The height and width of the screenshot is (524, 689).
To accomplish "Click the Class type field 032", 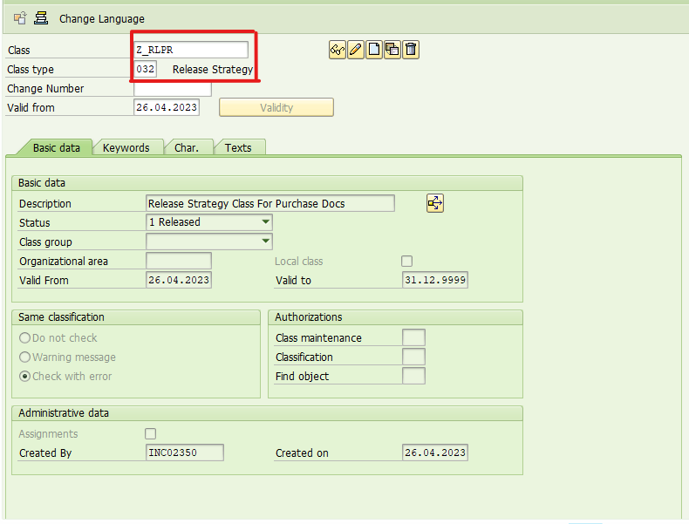I will (145, 70).
